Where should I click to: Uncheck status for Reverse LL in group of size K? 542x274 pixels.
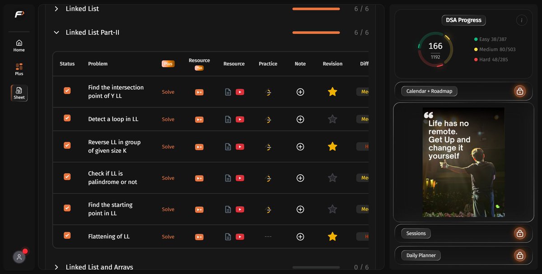coord(67,145)
